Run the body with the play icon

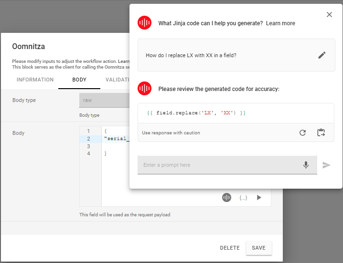pos(259,197)
